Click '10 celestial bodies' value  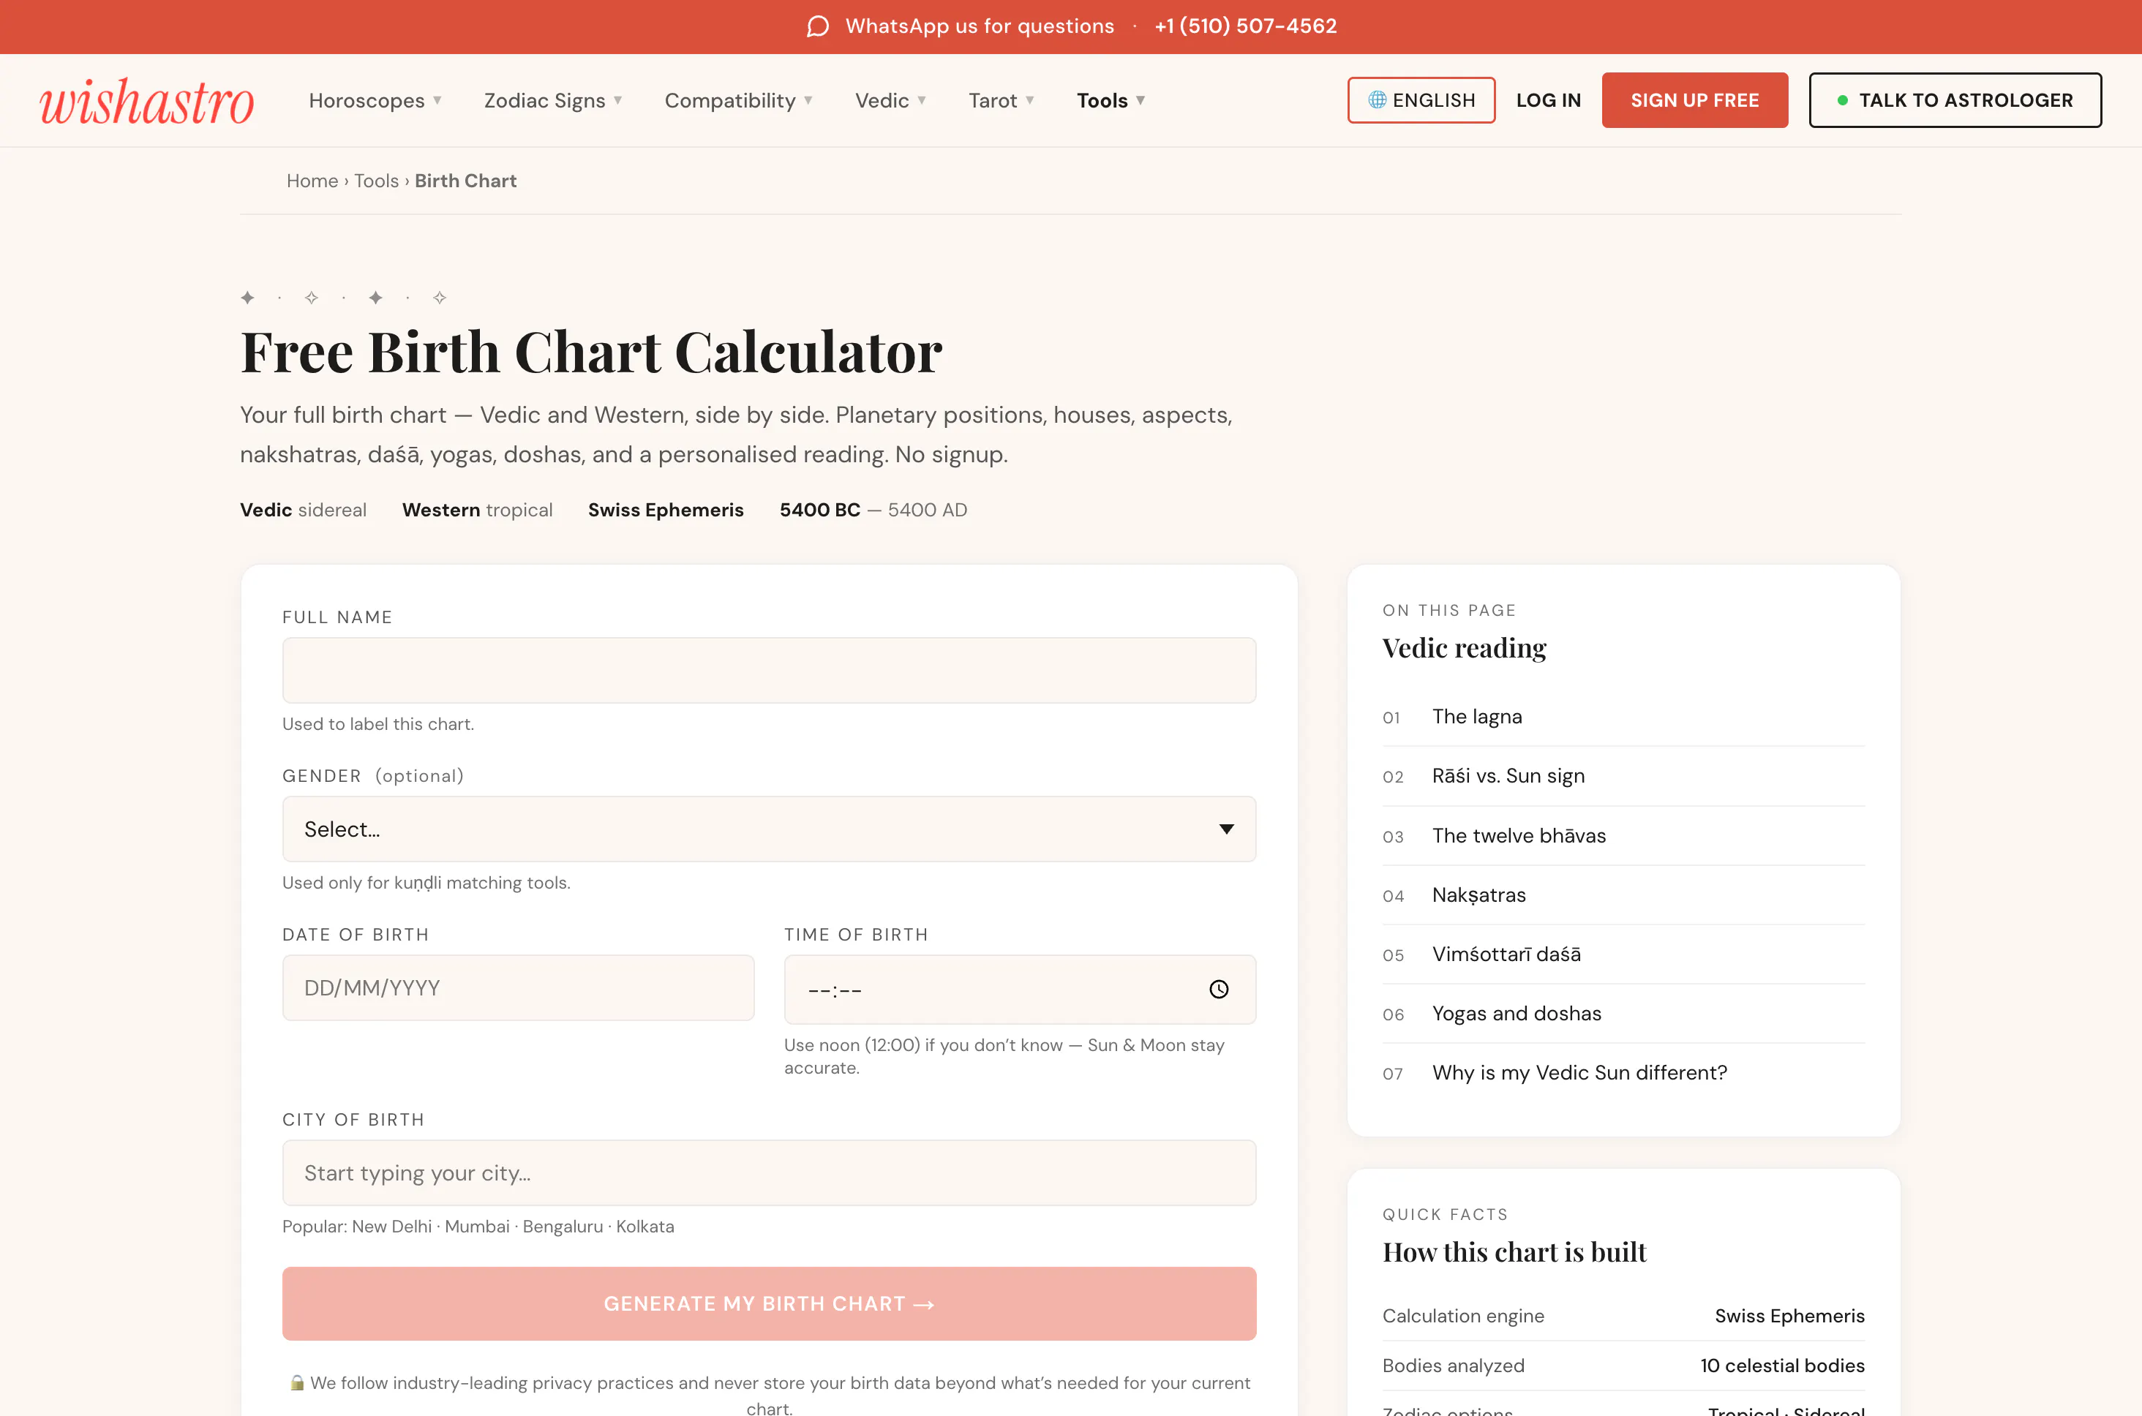(1781, 1366)
